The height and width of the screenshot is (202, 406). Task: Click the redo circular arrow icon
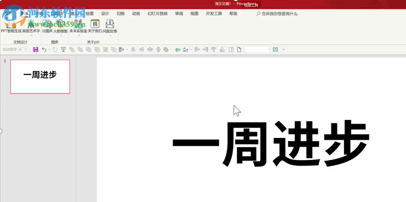(x=55, y=50)
